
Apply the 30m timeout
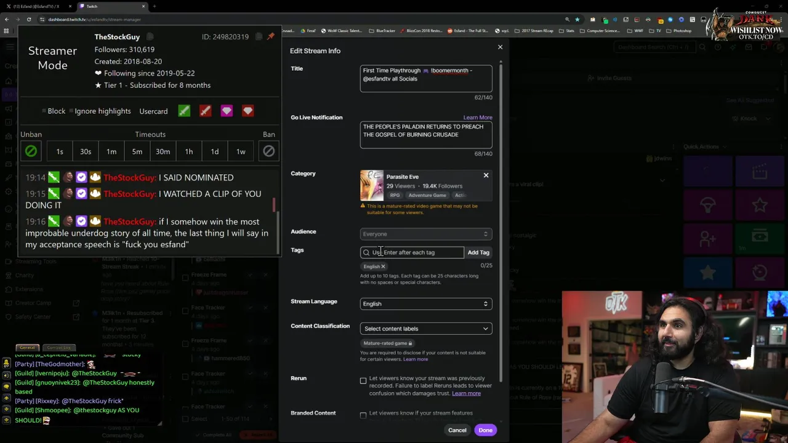click(163, 151)
